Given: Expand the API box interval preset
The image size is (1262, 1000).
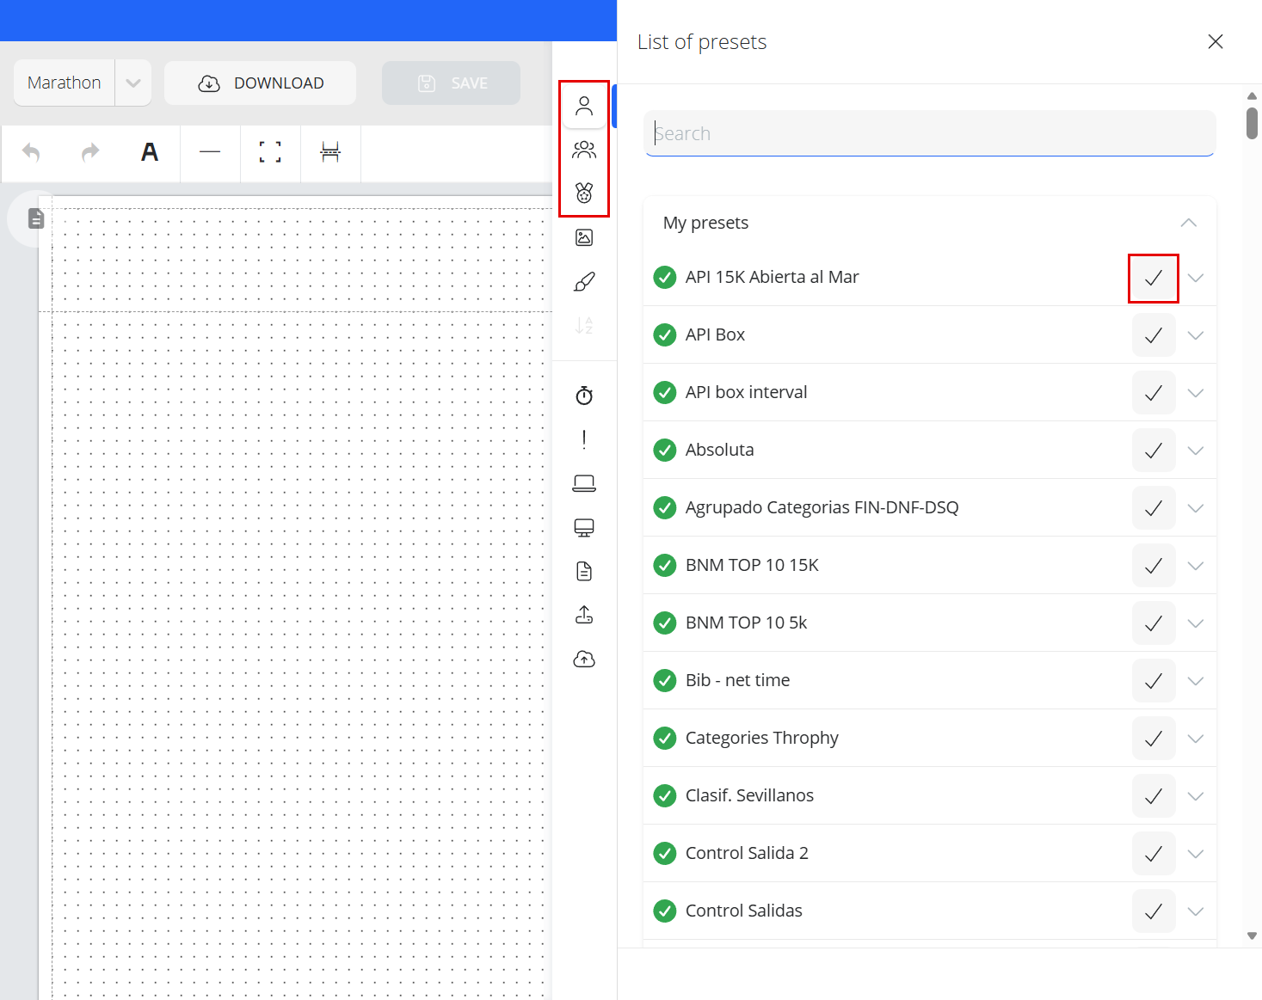Looking at the screenshot, I should [1196, 393].
